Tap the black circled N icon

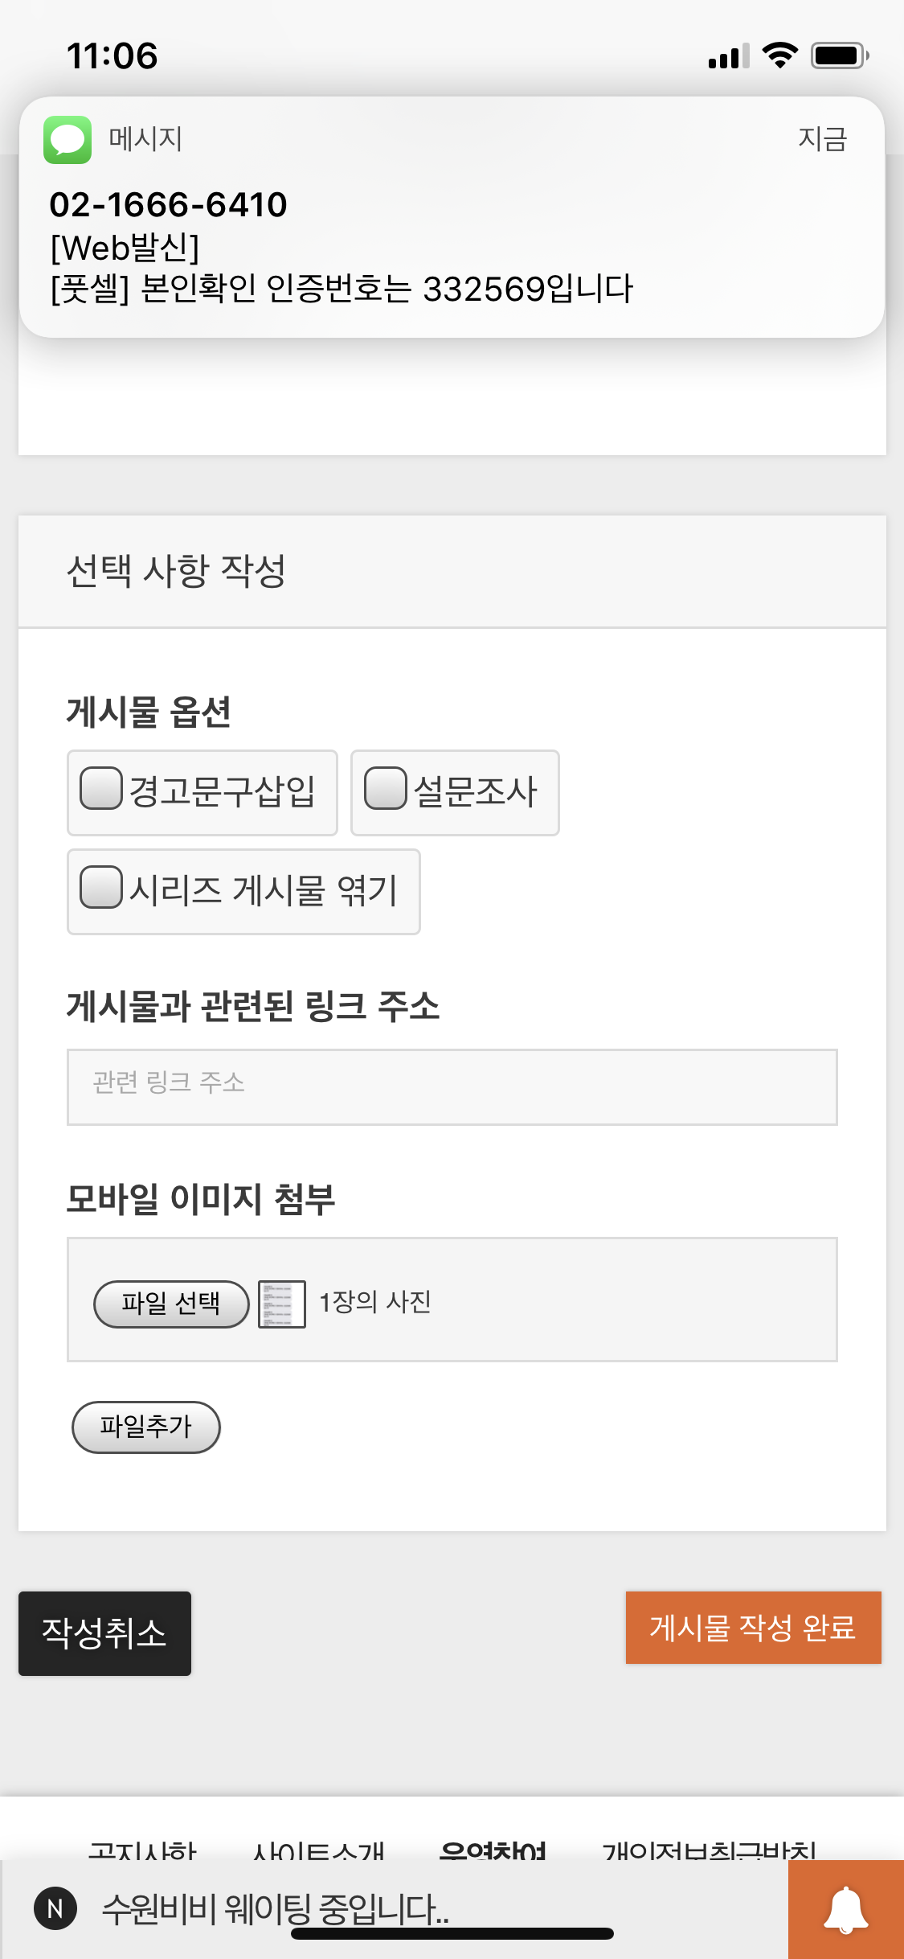[55, 1908]
